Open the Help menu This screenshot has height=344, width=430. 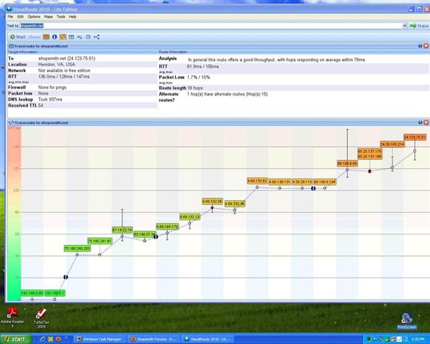[x=73, y=17]
